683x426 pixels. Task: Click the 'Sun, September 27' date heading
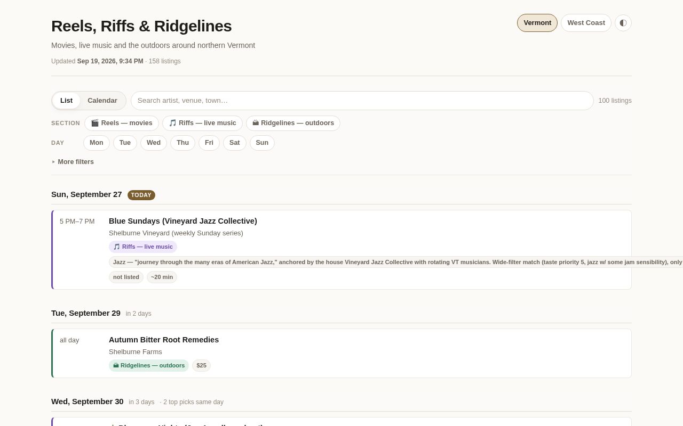(x=86, y=194)
